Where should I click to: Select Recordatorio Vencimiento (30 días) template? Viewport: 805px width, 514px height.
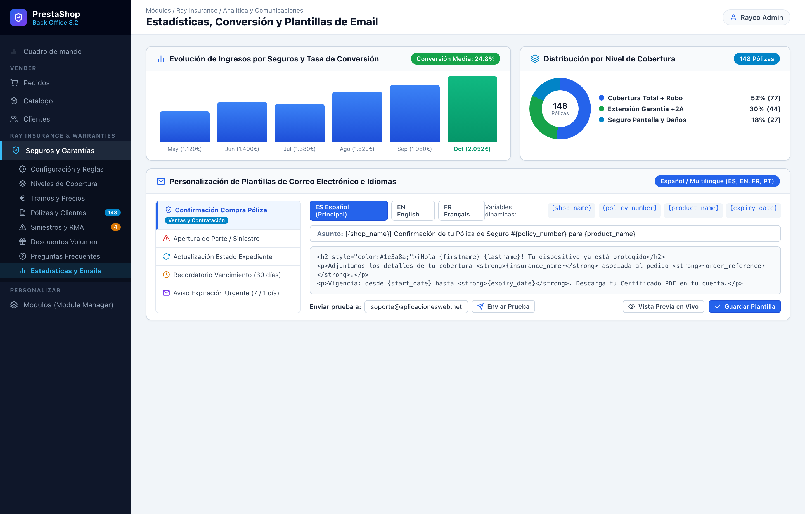pyautogui.click(x=229, y=275)
